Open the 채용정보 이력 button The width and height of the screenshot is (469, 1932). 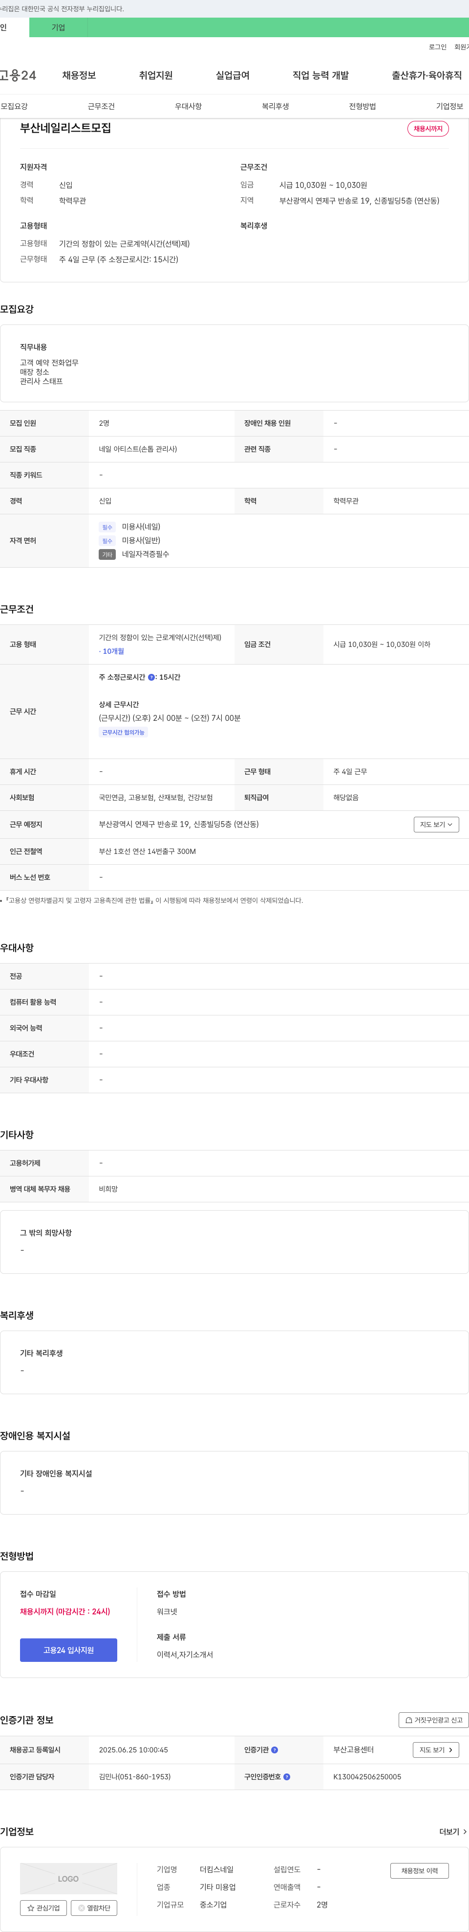pyautogui.click(x=420, y=1870)
